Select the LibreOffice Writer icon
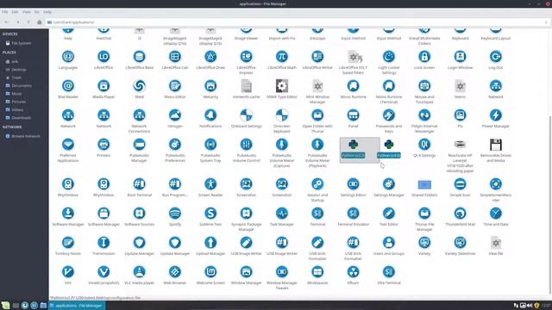 pyautogui.click(x=317, y=57)
